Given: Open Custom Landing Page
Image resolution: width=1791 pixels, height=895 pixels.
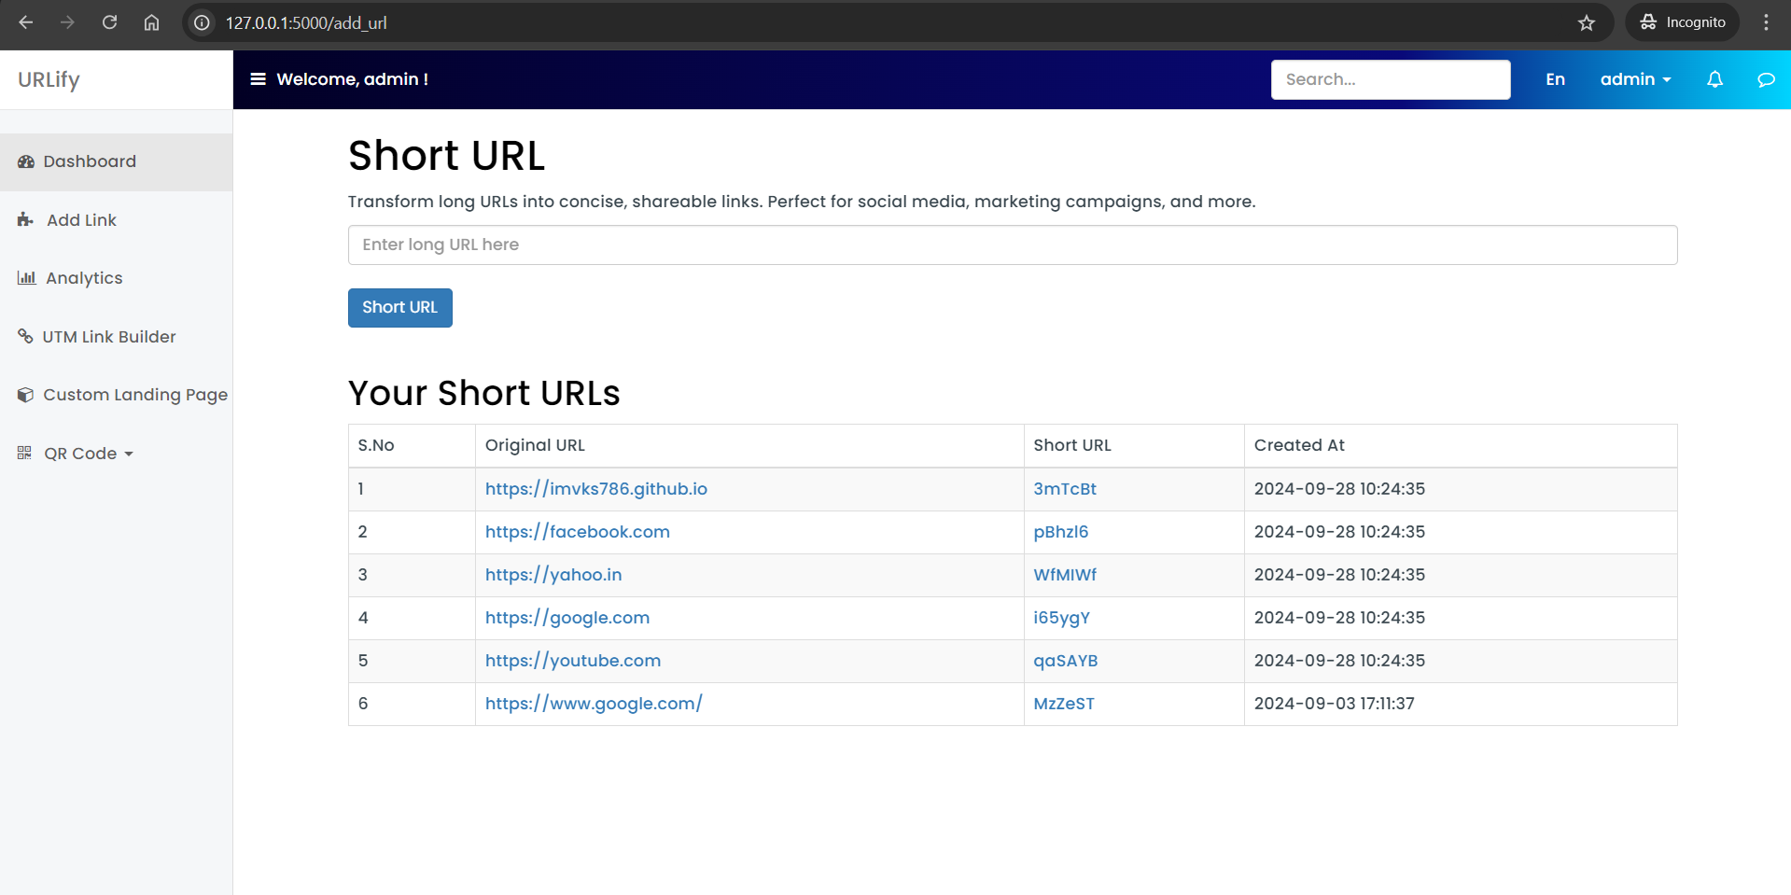Looking at the screenshot, I should point(116,395).
